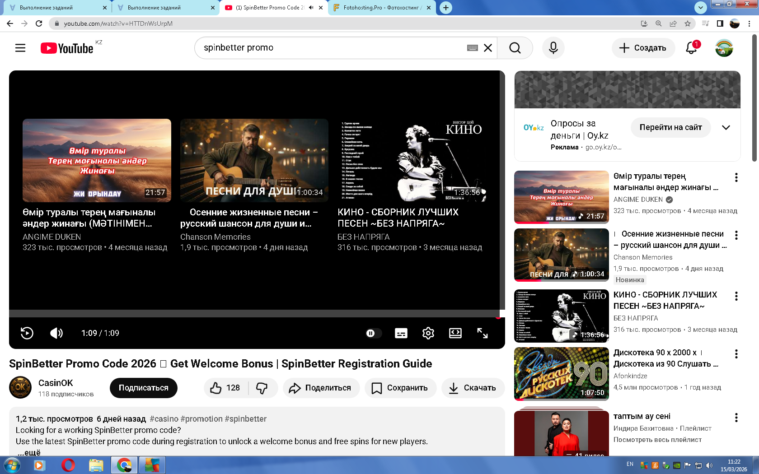This screenshot has width=759, height=474.
Task: Enter fullscreen mode in the player
Action: pos(483,333)
